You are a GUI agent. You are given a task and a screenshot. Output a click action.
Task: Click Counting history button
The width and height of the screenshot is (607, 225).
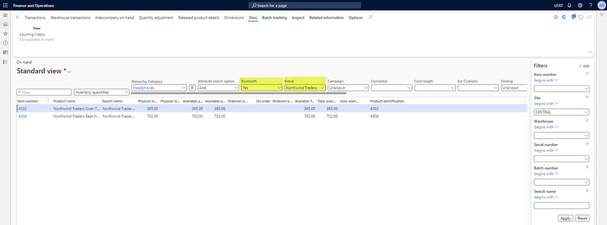[x=32, y=34]
